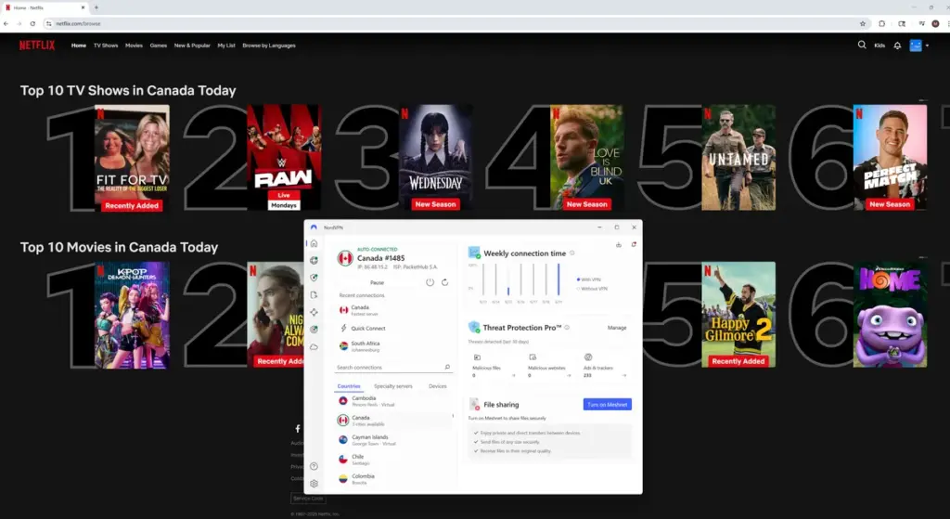Expand the Canada server cities list

[x=452, y=418]
